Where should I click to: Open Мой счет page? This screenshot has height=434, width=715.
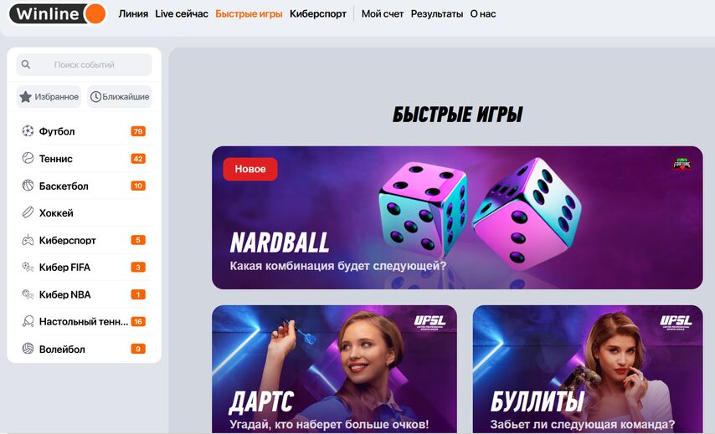[382, 14]
